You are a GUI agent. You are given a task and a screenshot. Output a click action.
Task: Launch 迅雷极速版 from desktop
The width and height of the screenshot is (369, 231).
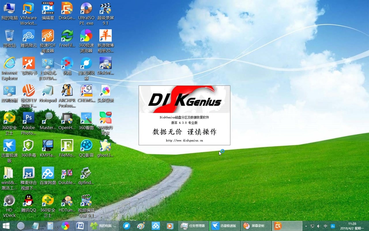pyautogui.click(x=10, y=151)
